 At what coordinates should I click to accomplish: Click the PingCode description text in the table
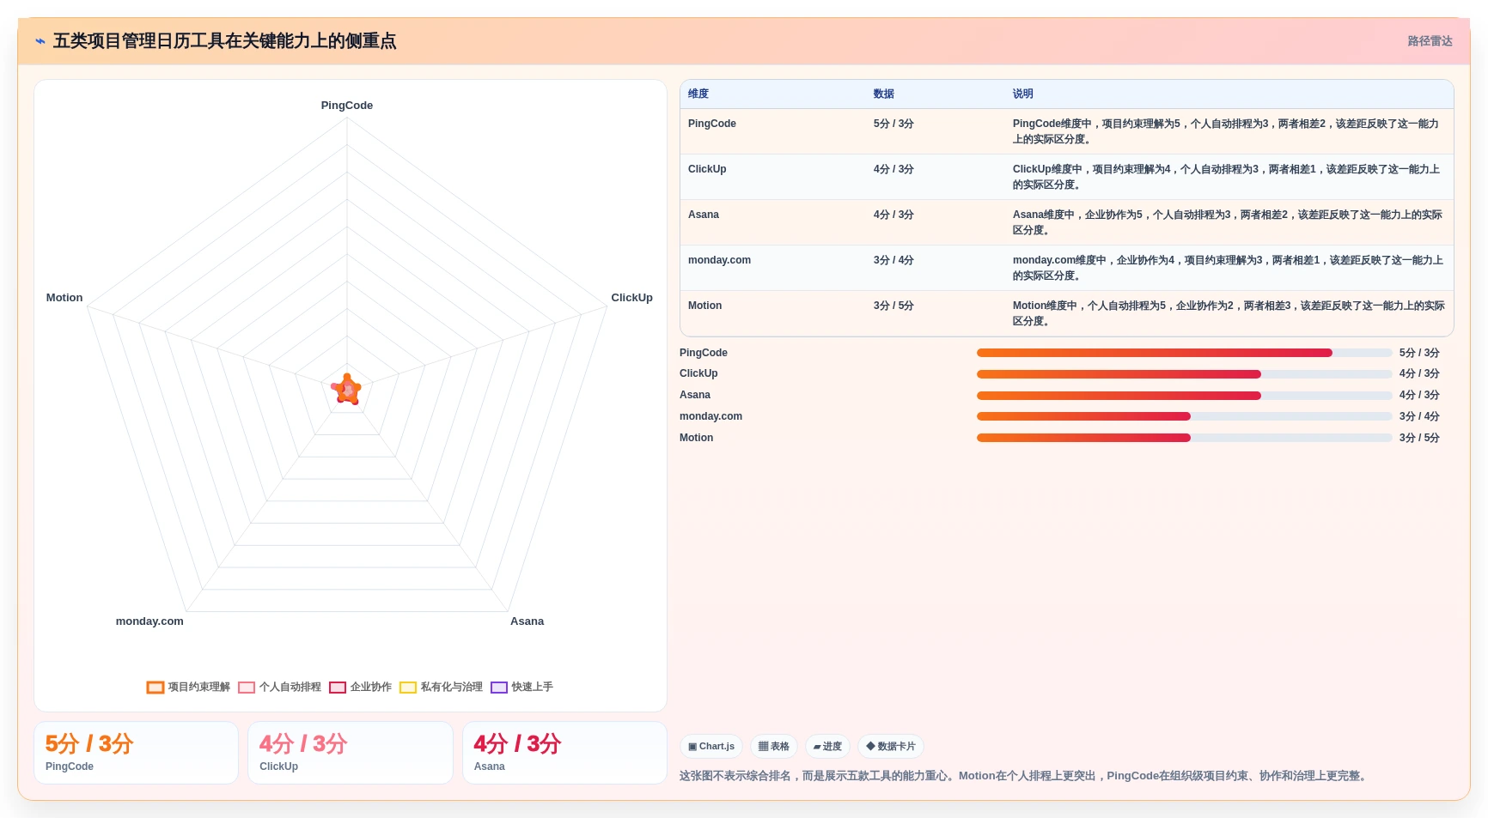1226,131
